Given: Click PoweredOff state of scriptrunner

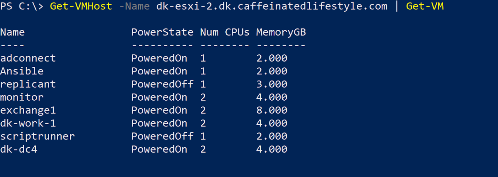Looking at the screenshot, I should pyautogui.click(x=162, y=136).
